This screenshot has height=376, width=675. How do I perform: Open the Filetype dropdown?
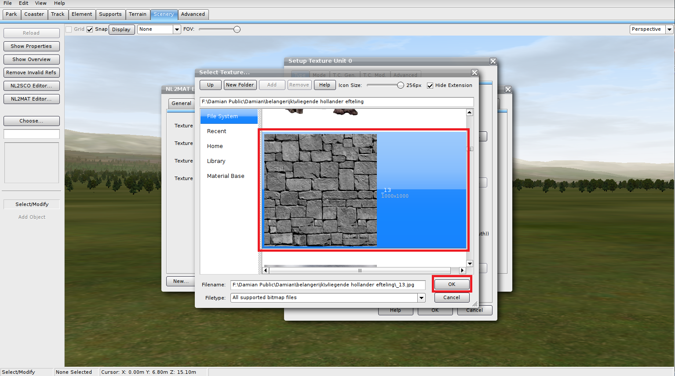pyautogui.click(x=421, y=298)
